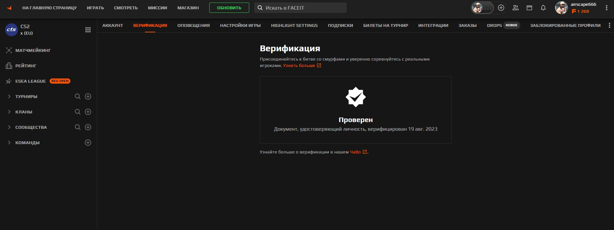Screen dimensions: 614x230
Task: Search communities with the magnifier icon
Action: (x=77, y=127)
